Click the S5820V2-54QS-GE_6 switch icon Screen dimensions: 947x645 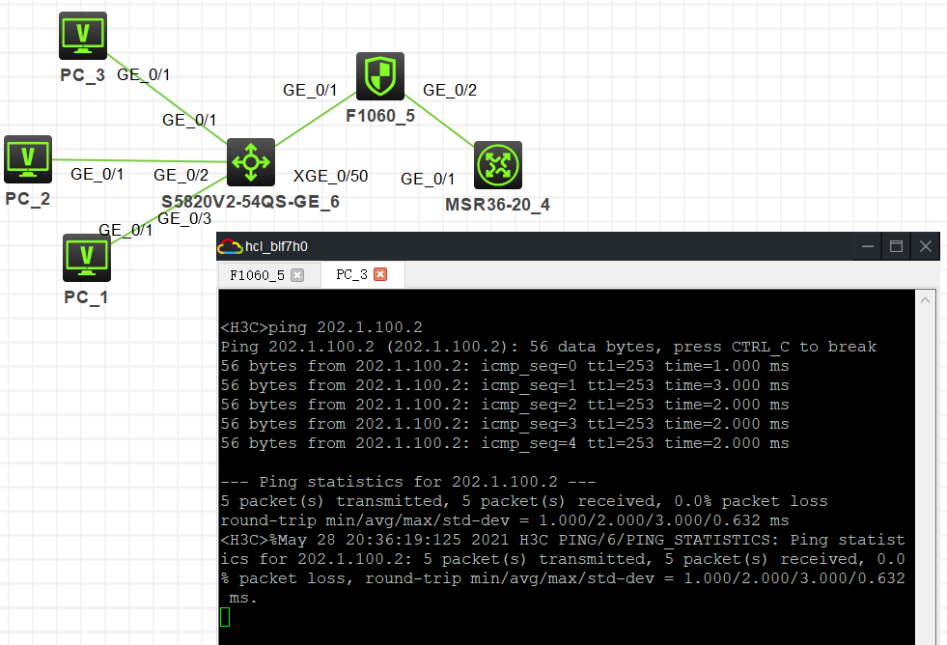[x=251, y=162]
